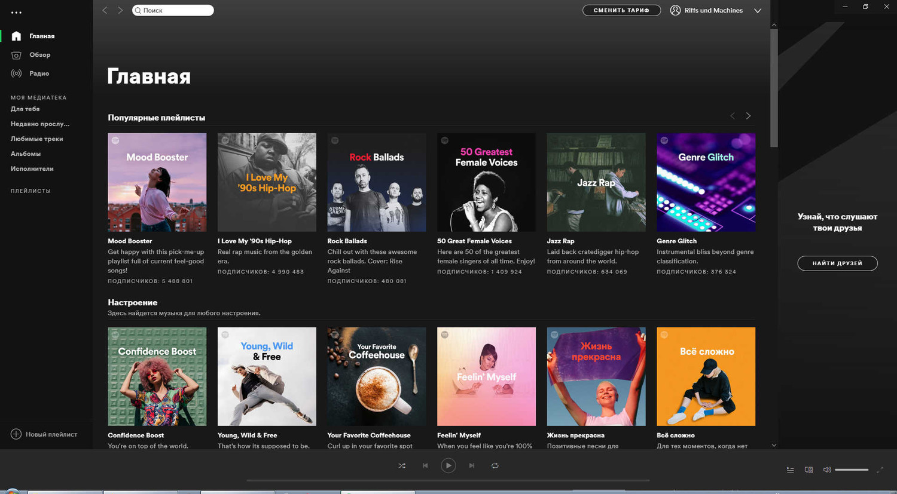Click the Обзор browse icon in sidebar
The image size is (897, 494).
tap(16, 55)
